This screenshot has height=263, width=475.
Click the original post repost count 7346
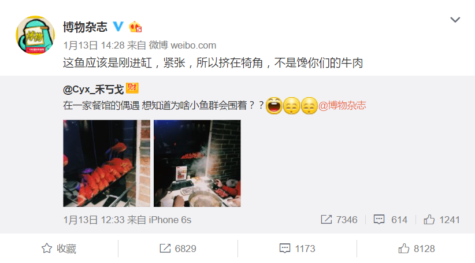click(339, 220)
